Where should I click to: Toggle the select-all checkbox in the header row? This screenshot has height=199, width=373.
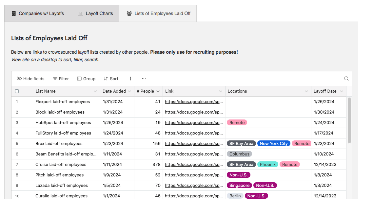coord(17,91)
